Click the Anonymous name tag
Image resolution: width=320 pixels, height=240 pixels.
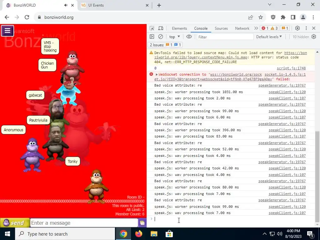13,130
